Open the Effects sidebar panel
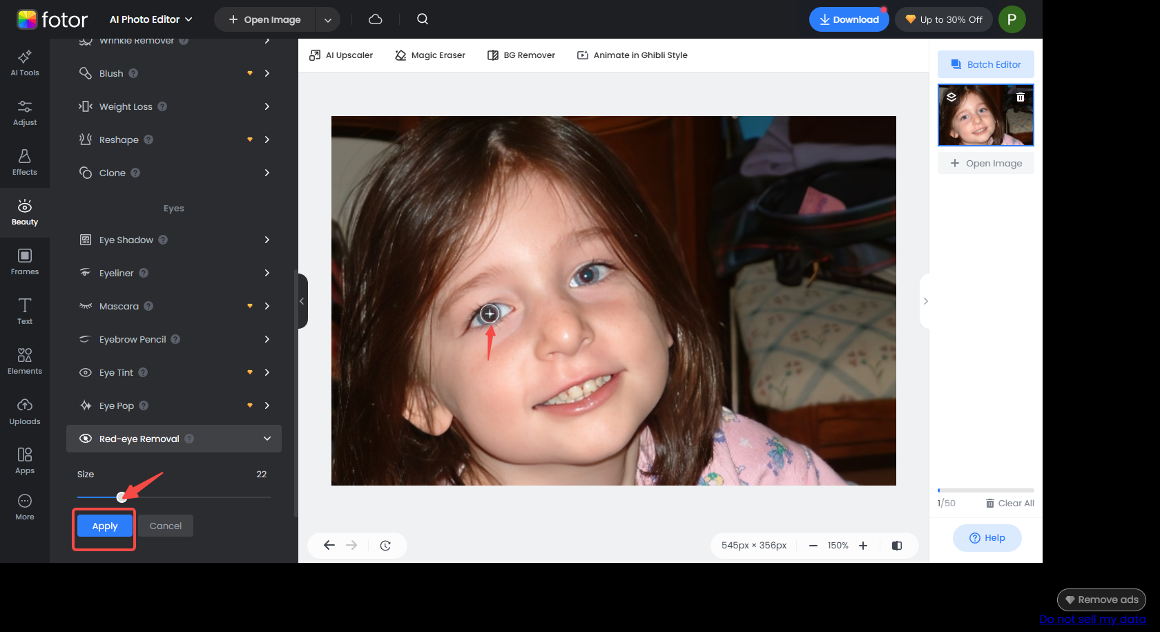Viewport: 1160px width, 632px height. pos(25,162)
